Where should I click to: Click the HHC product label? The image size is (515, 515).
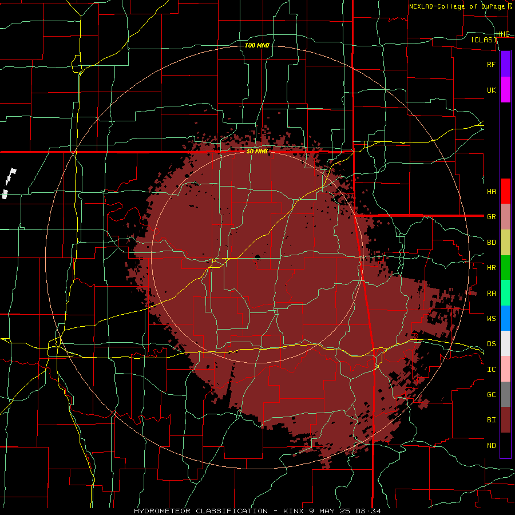click(502, 34)
